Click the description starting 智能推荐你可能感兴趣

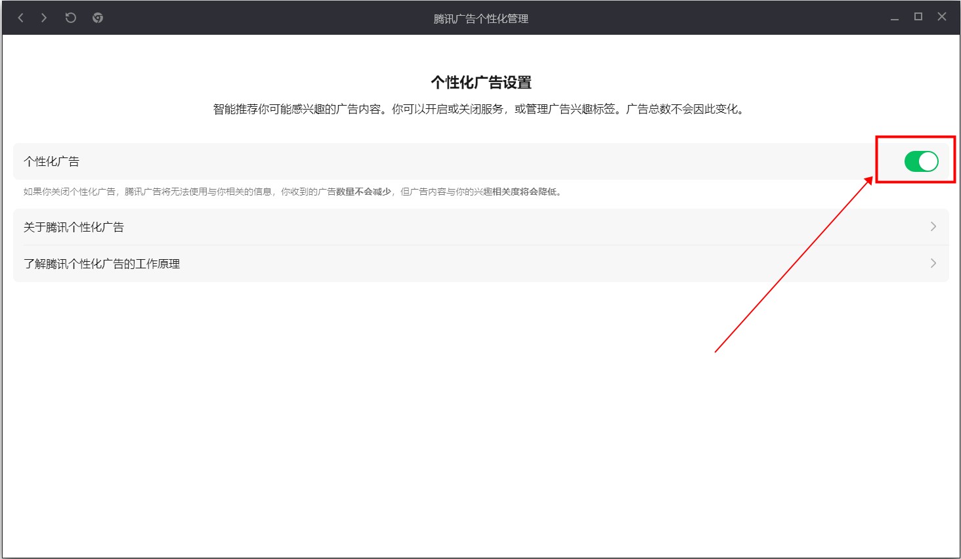(x=480, y=109)
